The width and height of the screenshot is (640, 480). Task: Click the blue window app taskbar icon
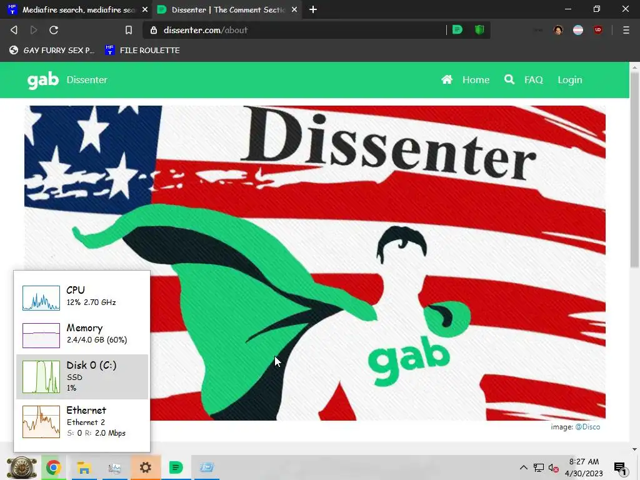pos(206,467)
